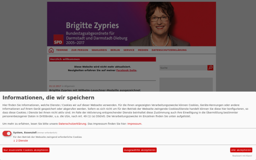This screenshot has width=256, height=160.
Task: Click the Realisiert mit Klaro! link
Action: (x=242, y=156)
